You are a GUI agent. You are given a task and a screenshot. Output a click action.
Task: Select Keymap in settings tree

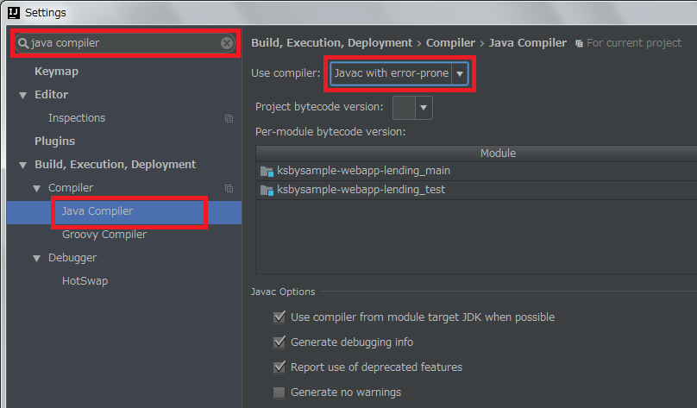56,71
